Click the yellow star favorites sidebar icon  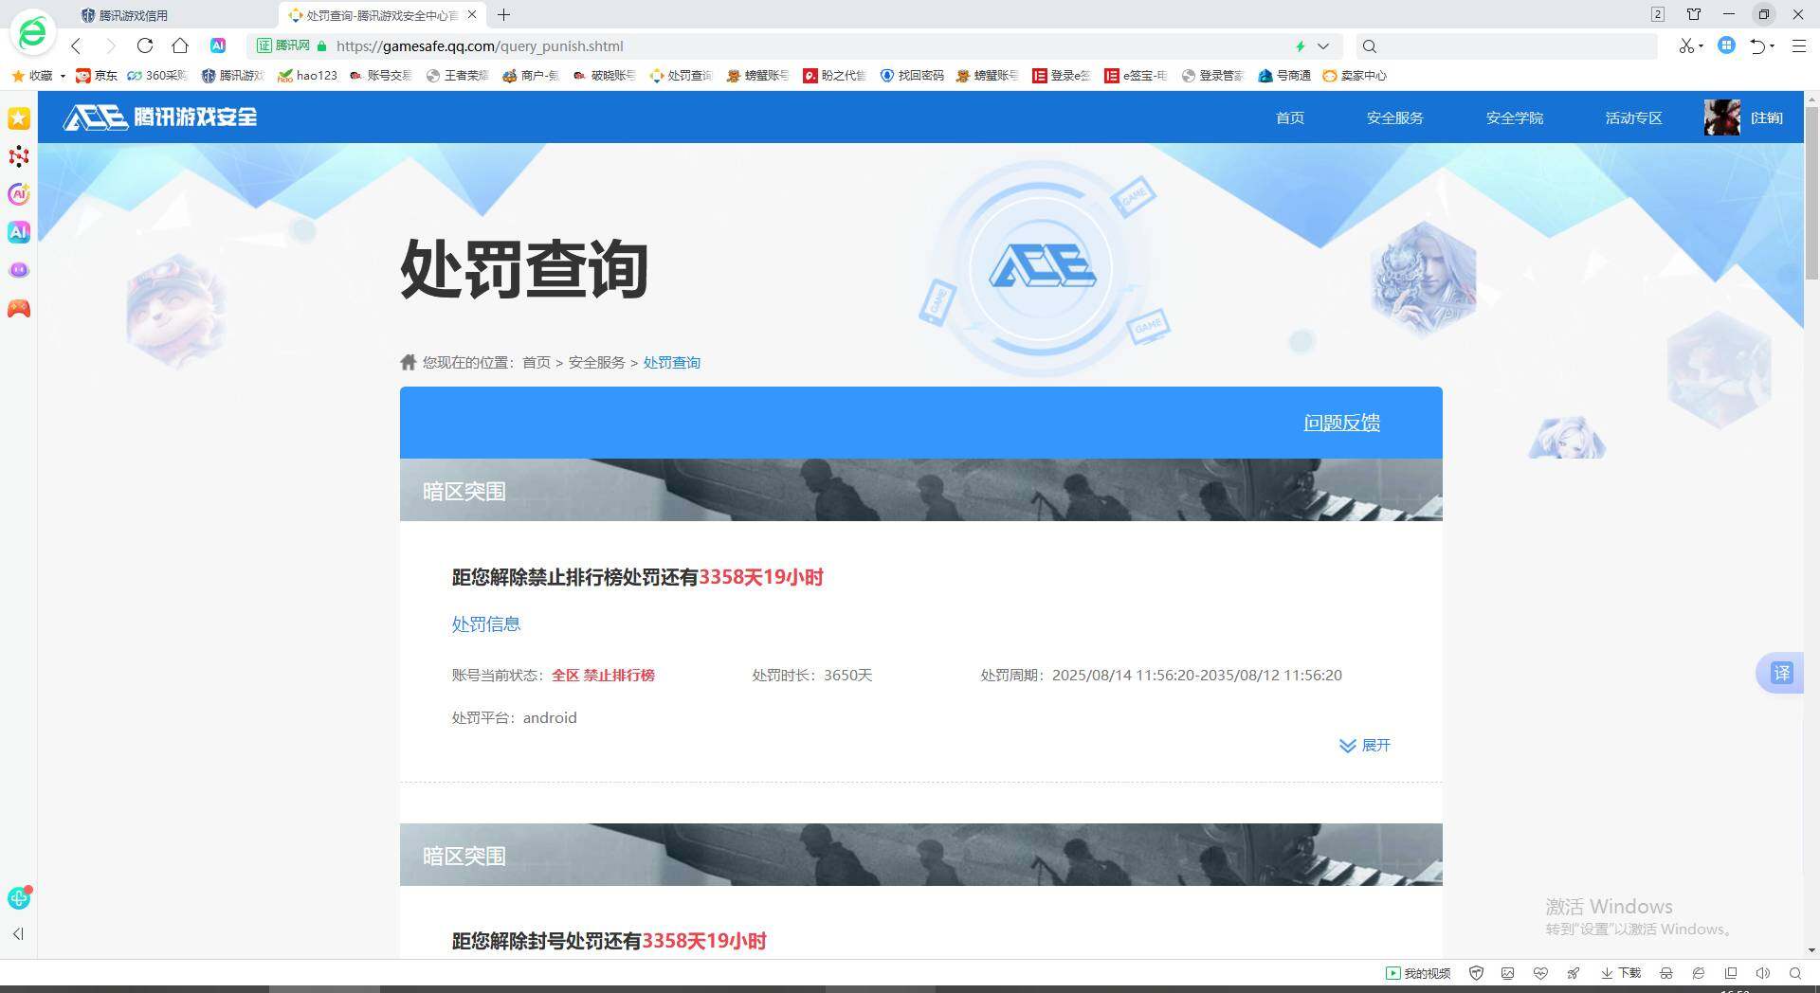coord(19,118)
